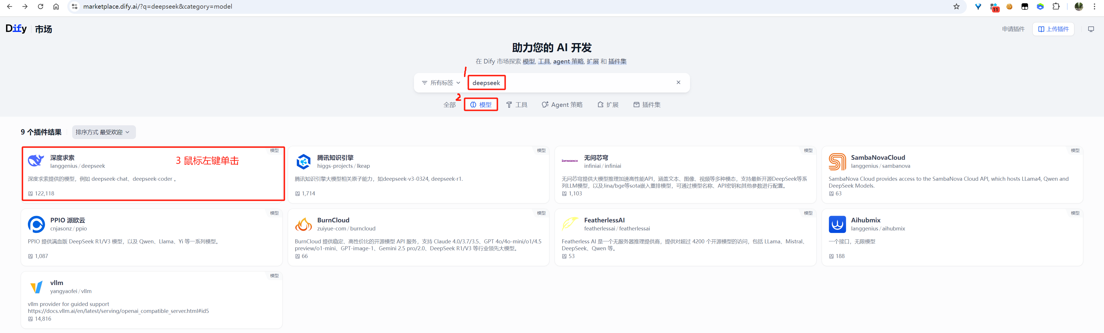The image size is (1104, 333).
Task: Click the SambaNovaCloud orange logo
Action: [837, 161]
